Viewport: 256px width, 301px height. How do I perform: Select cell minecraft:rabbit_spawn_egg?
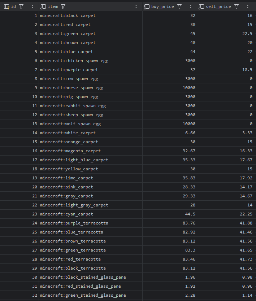point(91,106)
